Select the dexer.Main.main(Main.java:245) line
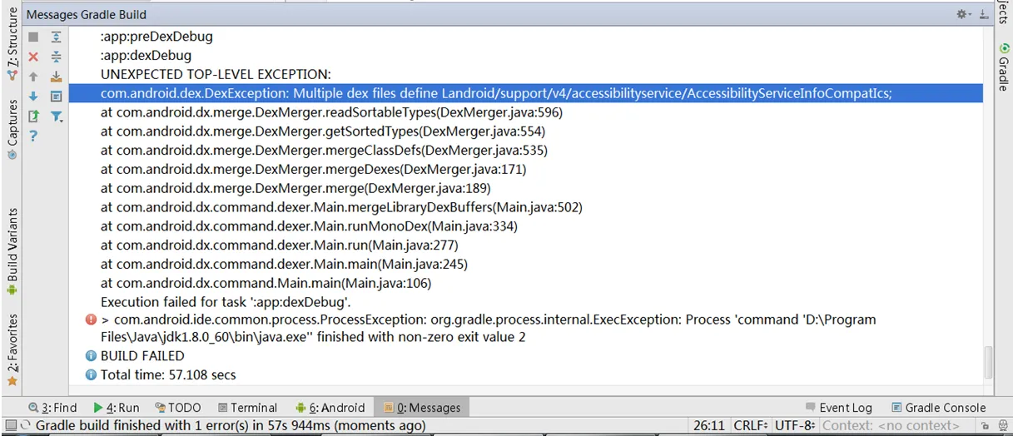 [x=284, y=265]
